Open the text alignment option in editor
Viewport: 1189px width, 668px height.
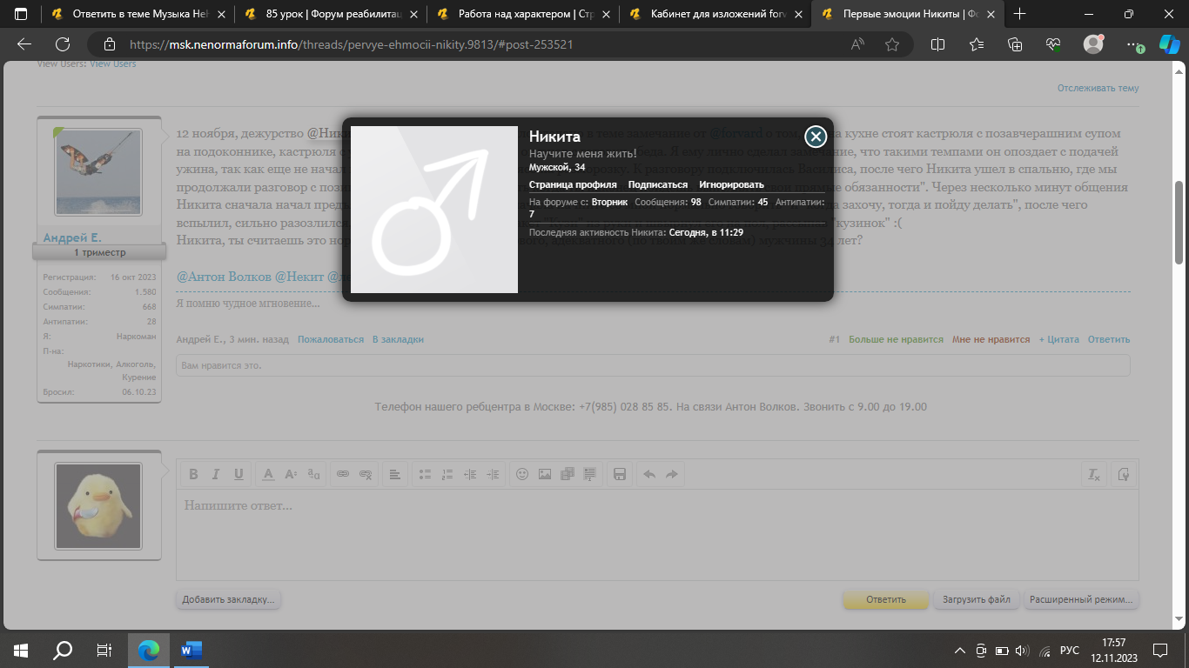395,474
